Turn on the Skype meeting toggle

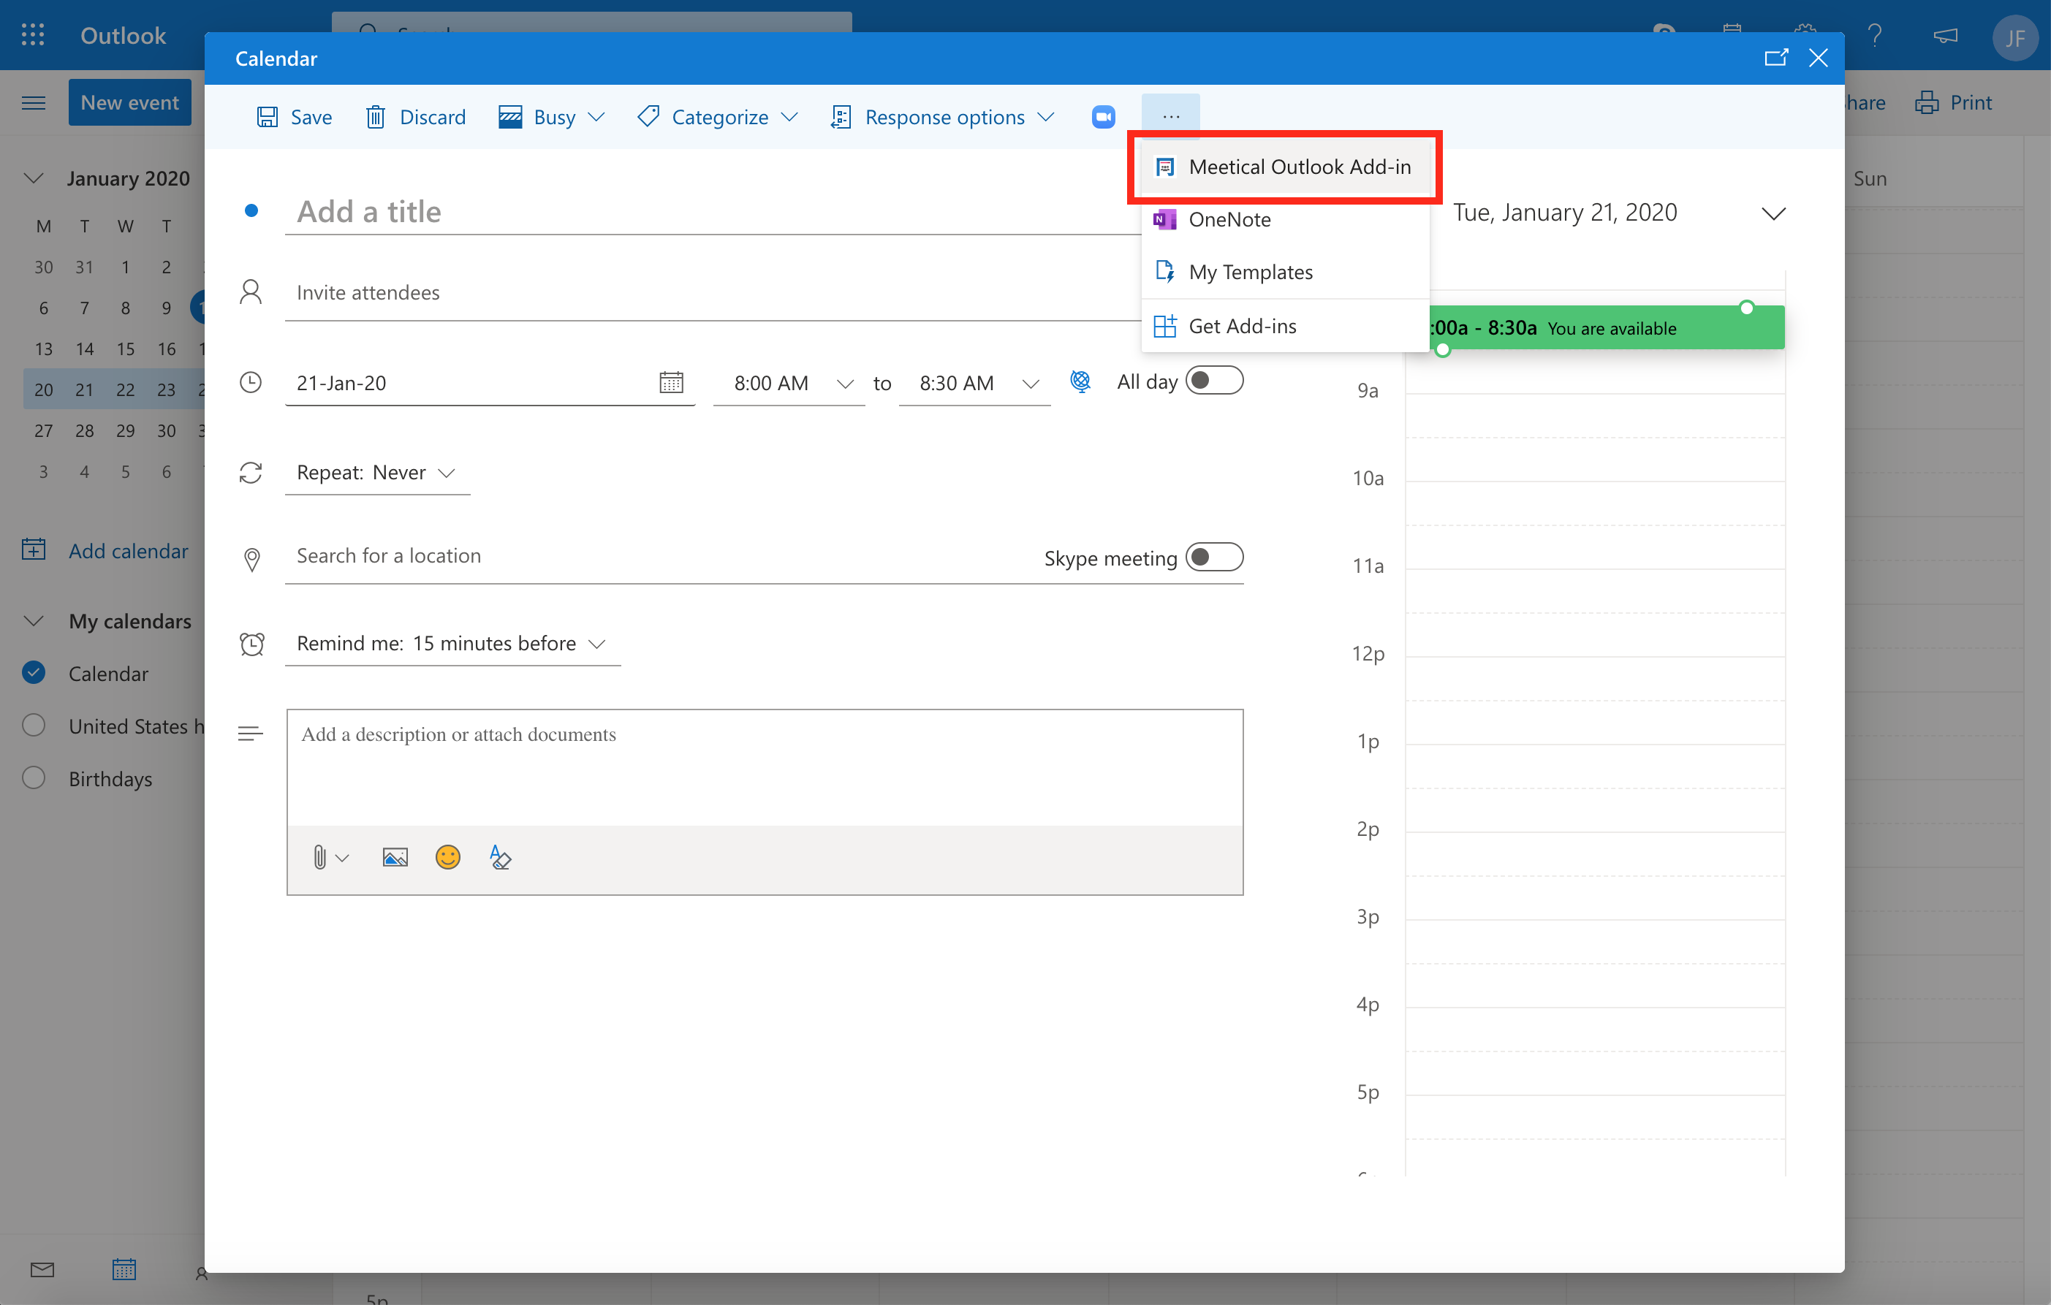1216,557
